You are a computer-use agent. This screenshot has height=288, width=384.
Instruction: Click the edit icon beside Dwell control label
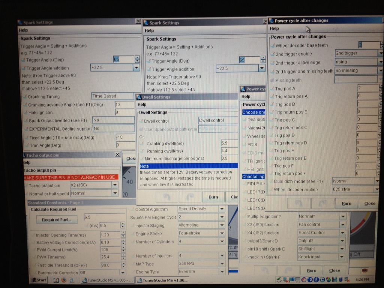141,121
